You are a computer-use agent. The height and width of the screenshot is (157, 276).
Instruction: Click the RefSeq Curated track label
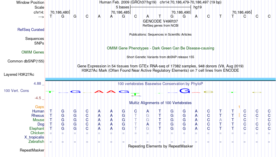pos(31,29)
